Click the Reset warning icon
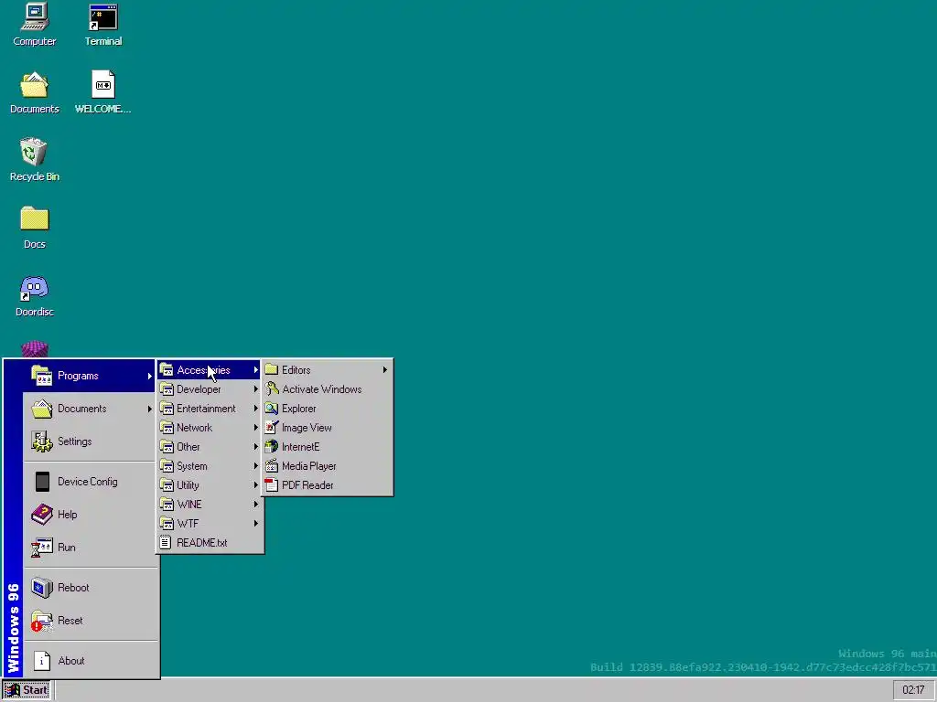Screen dimensions: 937x702 click(42, 621)
